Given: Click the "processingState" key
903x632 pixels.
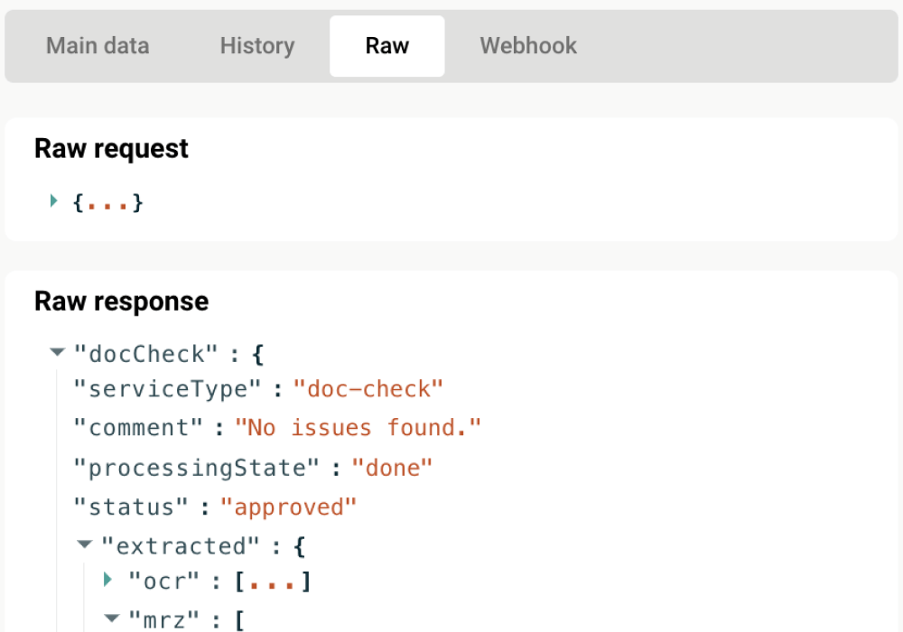Looking at the screenshot, I should (x=197, y=468).
